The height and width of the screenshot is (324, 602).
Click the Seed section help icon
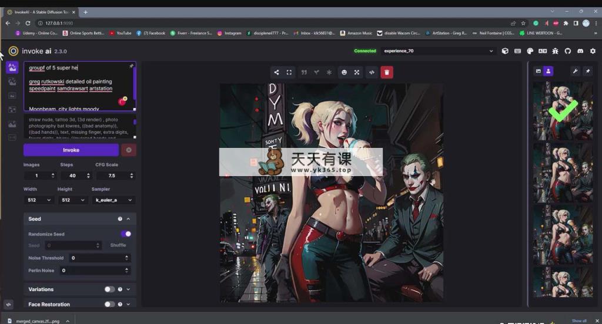pyautogui.click(x=120, y=219)
